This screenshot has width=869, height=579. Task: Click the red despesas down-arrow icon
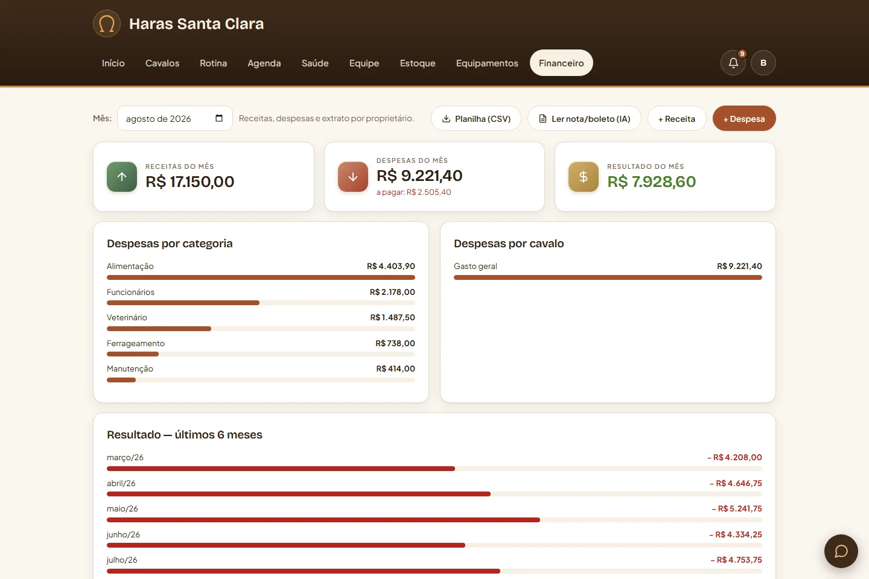pyautogui.click(x=353, y=177)
